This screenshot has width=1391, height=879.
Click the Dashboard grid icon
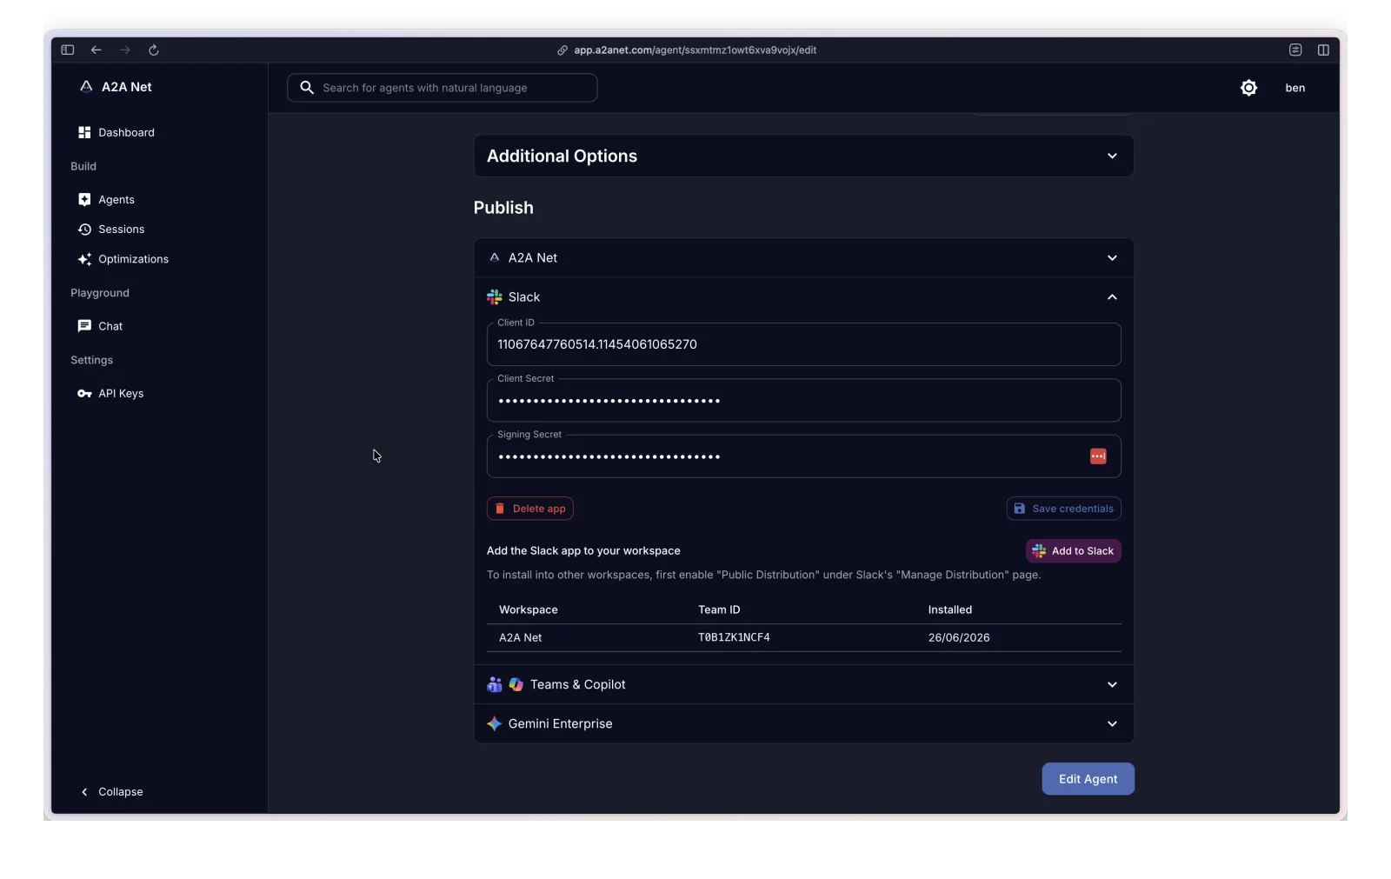(84, 133)
